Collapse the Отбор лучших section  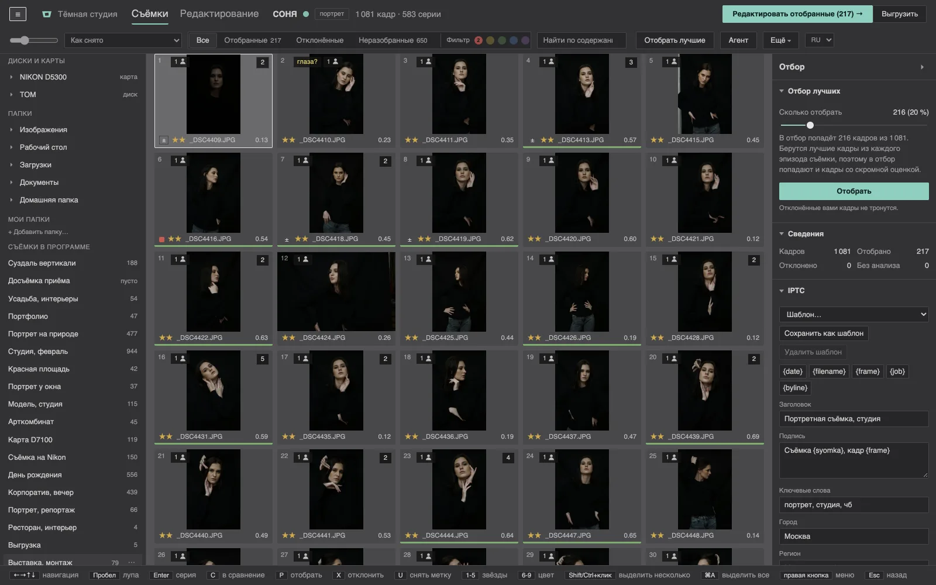[x=782, y=91]
